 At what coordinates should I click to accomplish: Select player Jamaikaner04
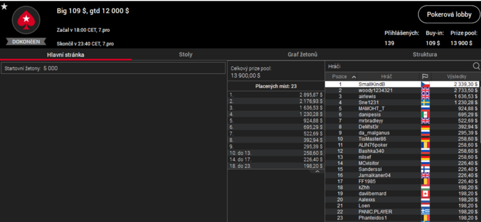pos(402,175)
